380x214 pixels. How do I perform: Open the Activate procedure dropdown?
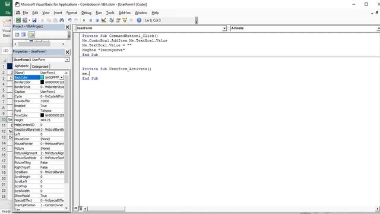click(378, 29)
